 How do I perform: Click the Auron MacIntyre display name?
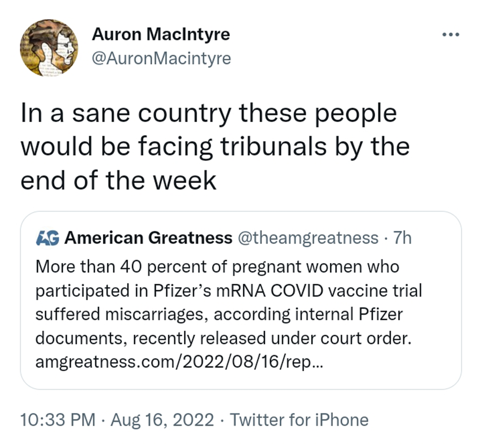(x=161, y=35)
